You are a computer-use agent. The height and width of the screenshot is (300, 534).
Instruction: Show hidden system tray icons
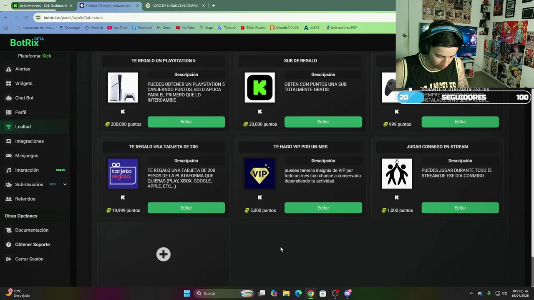[471, 293]
